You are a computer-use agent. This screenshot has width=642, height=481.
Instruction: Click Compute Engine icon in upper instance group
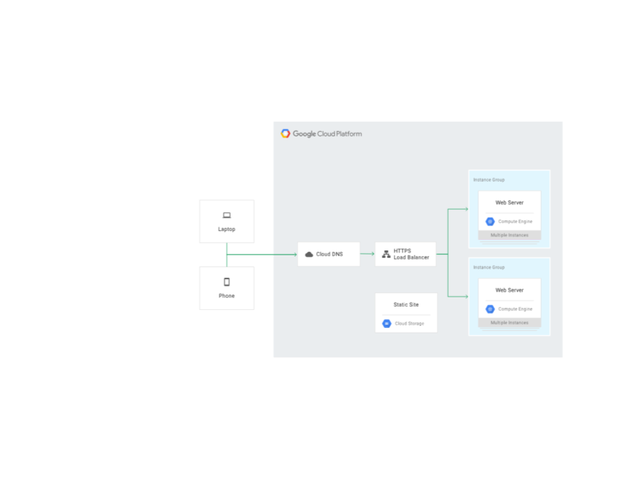pyautogui.click(x=490, y=222)
